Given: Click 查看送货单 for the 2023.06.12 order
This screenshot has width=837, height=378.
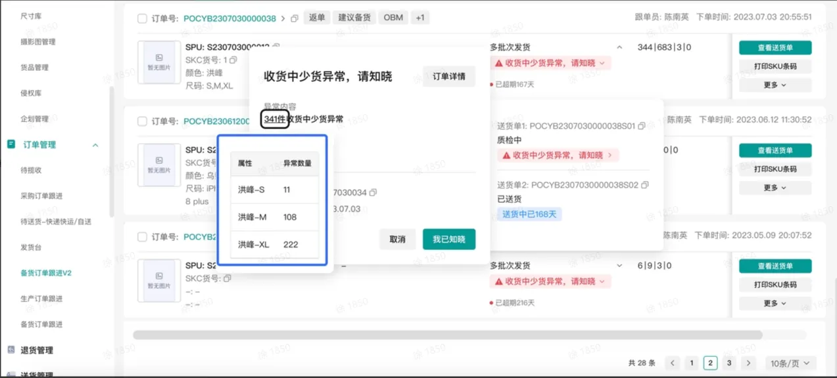Looking at the screenshot, I should click(x=775, y=150).
